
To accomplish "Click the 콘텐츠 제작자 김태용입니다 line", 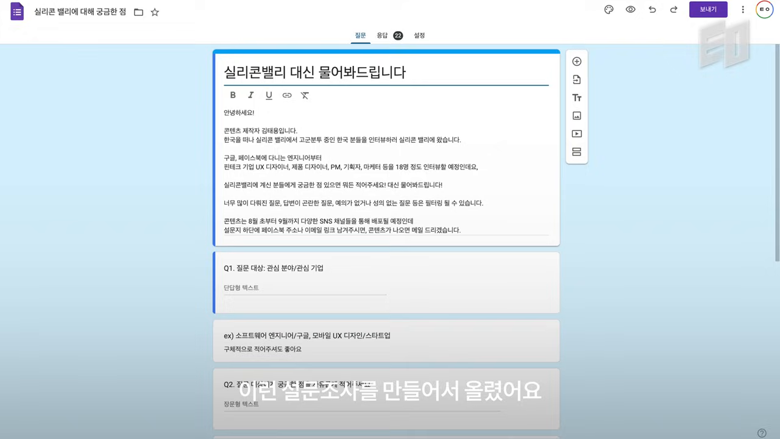I will (x=260, y=130).
